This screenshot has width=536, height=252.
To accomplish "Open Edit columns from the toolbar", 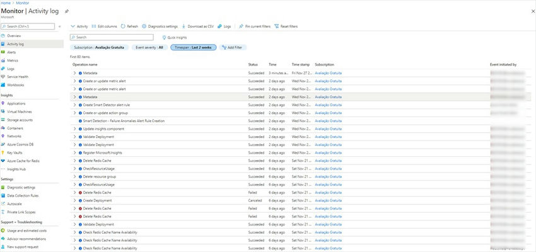I will pos(105,26).
